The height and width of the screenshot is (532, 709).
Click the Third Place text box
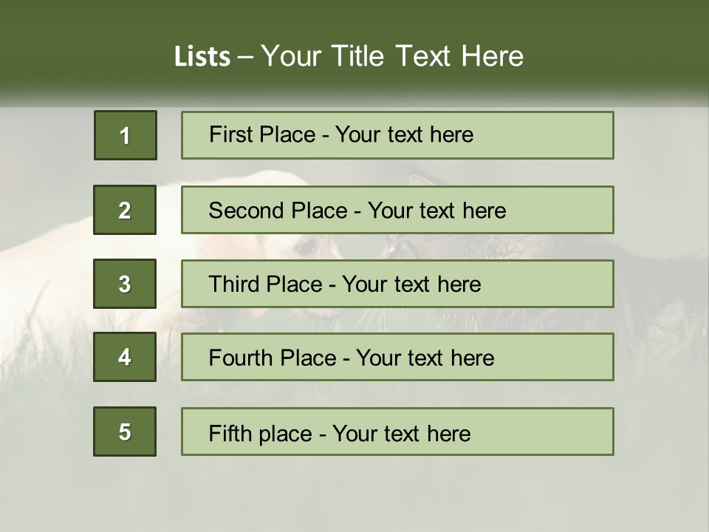(397, 284)
